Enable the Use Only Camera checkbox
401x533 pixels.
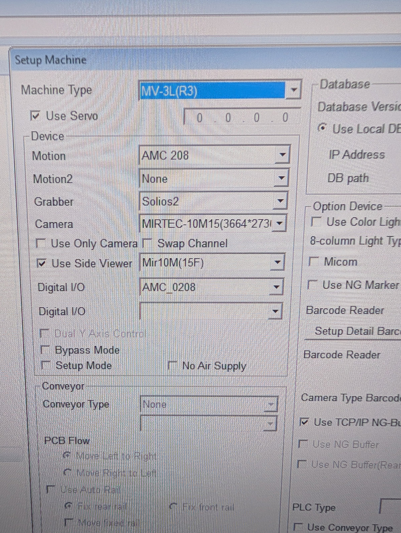point(41,243)
